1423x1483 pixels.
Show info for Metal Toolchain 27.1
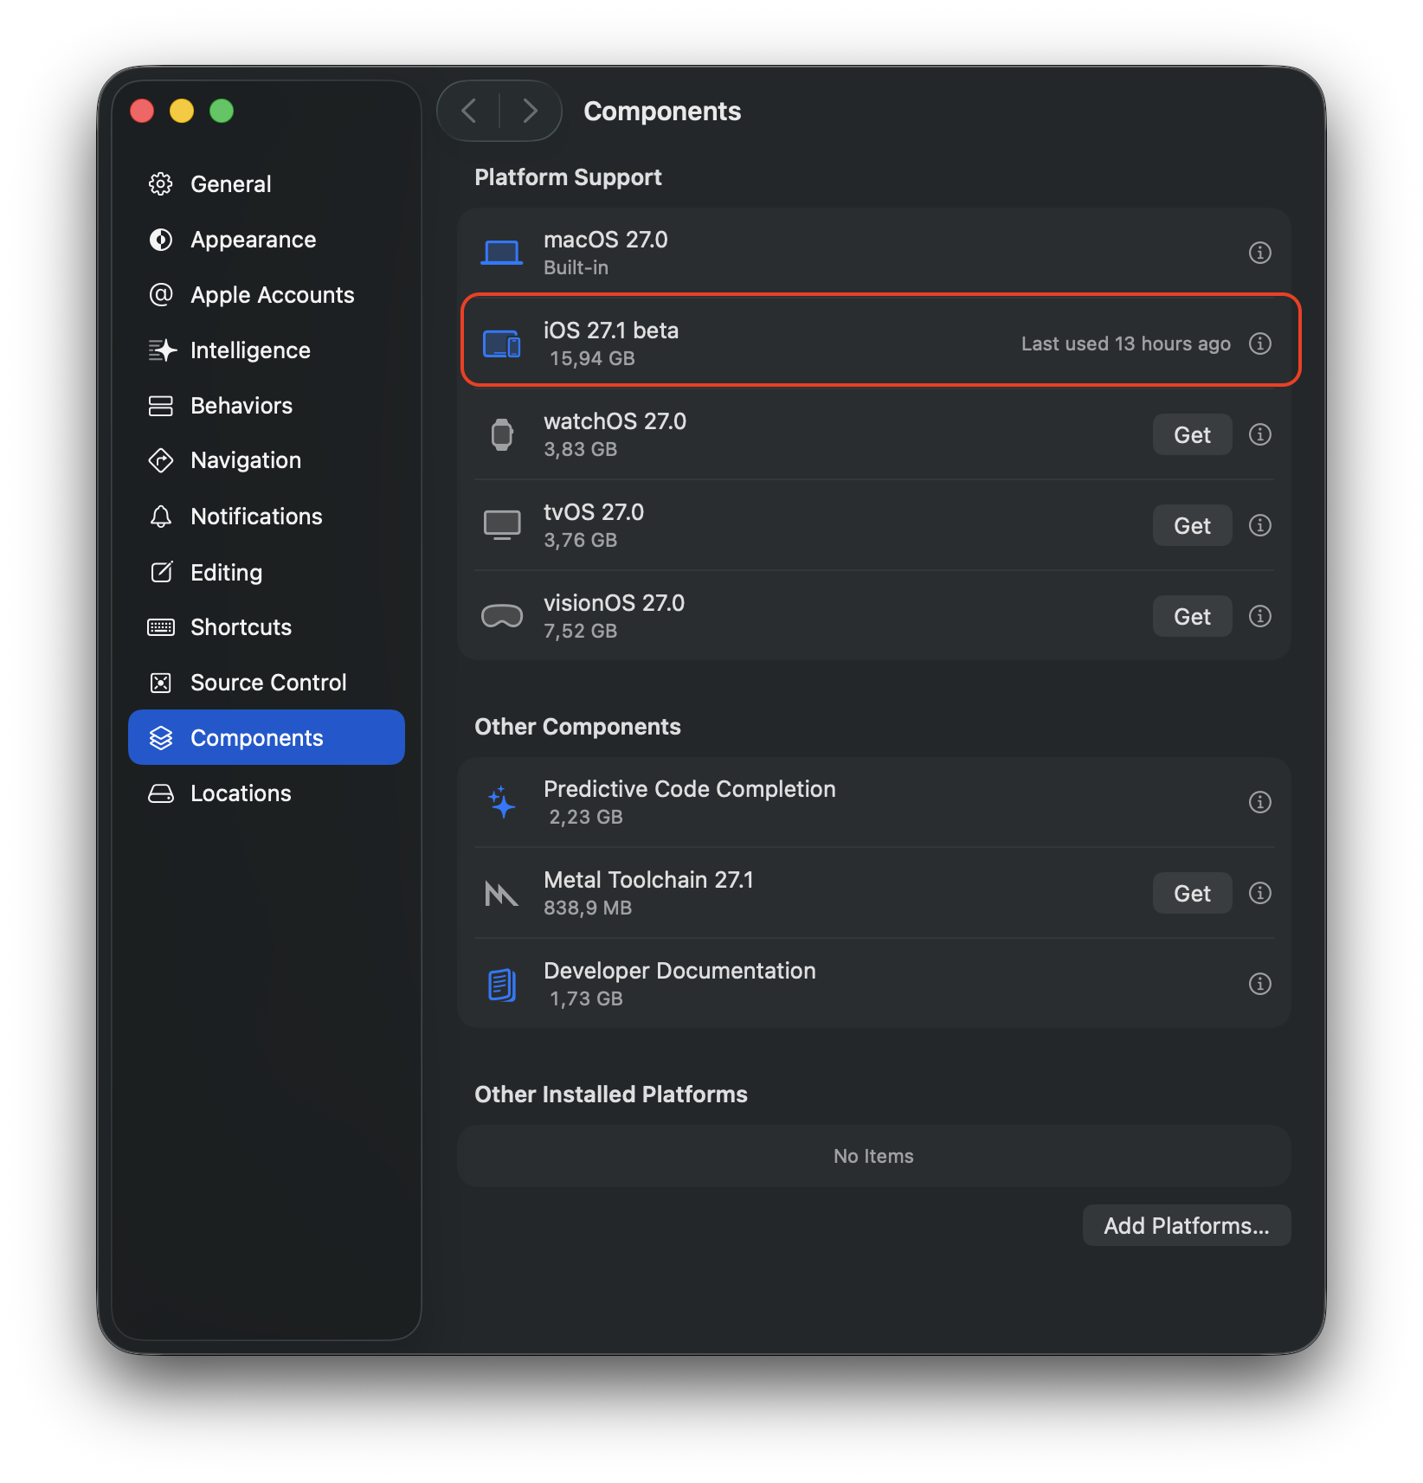[1260, 893]
